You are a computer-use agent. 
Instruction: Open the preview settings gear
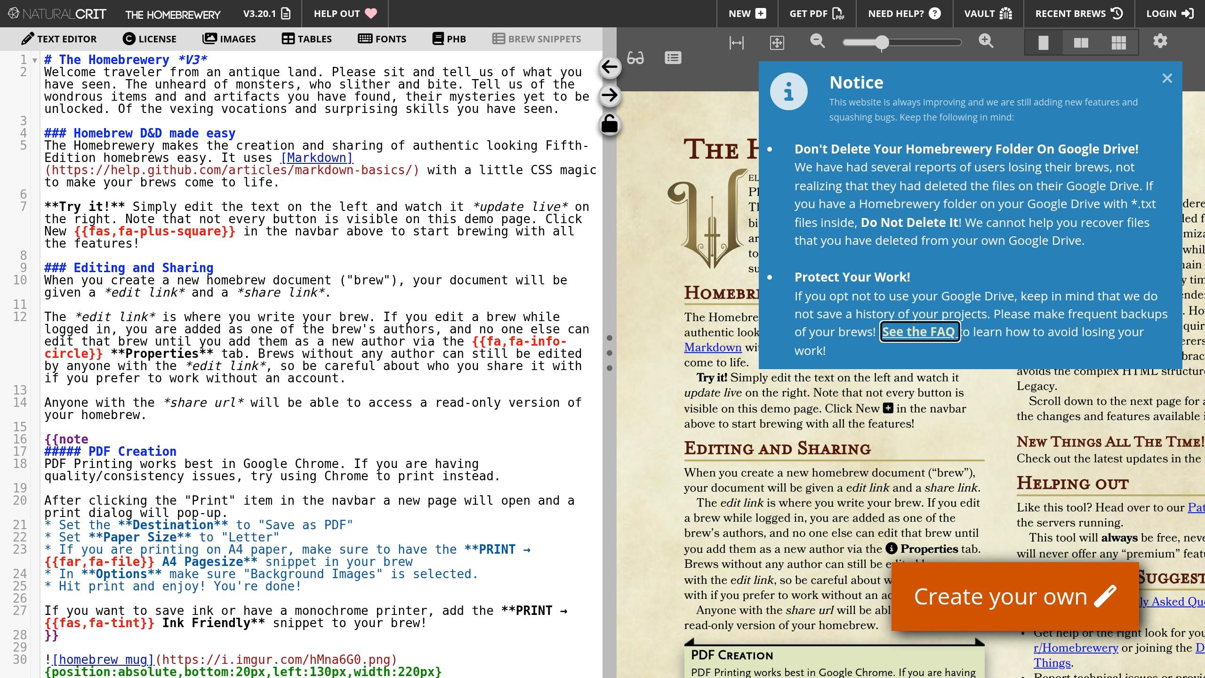[1160, 41]
